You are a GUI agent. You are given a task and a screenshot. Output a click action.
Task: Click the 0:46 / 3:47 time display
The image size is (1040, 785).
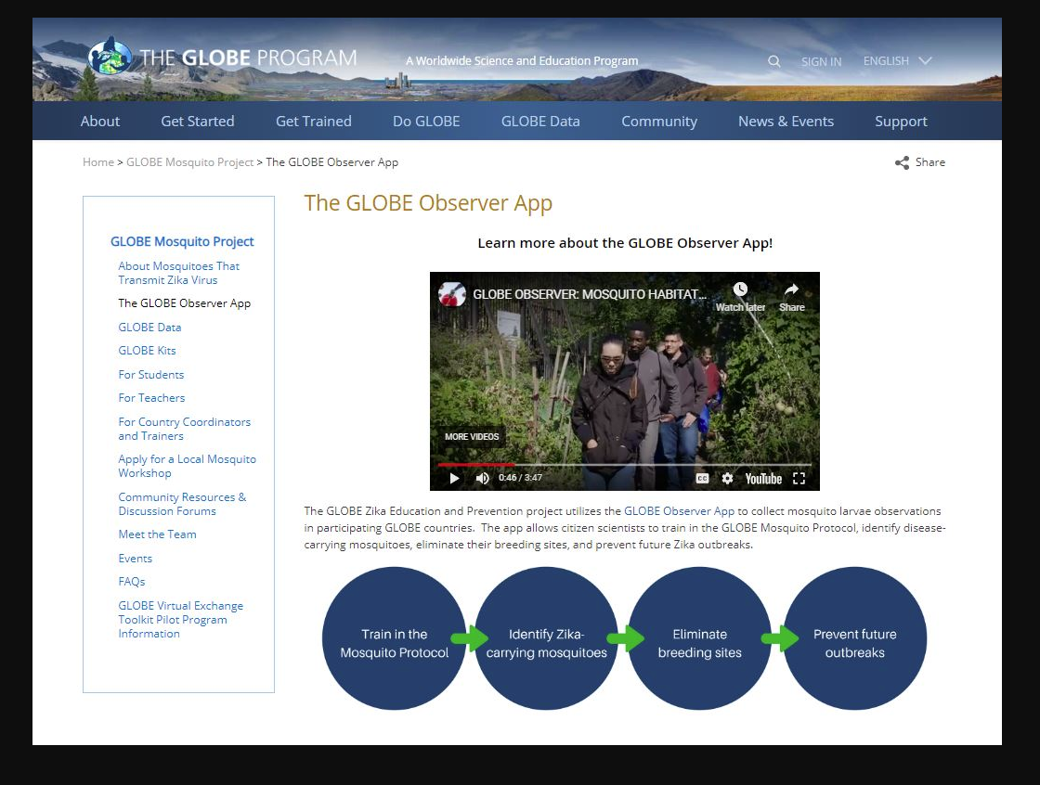521,477
